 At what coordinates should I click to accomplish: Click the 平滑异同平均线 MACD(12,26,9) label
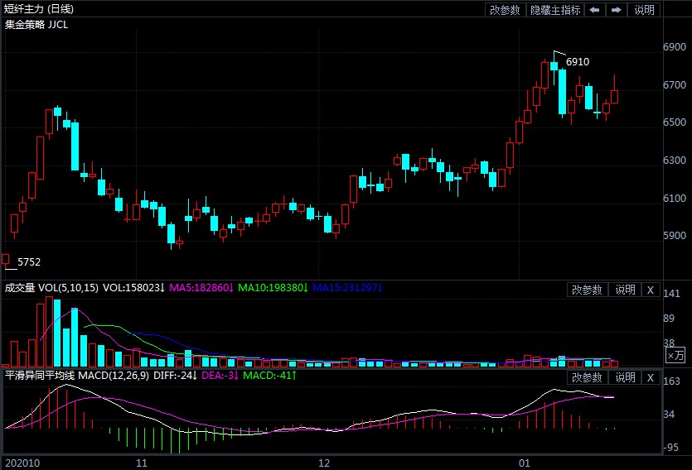point(76,376)
